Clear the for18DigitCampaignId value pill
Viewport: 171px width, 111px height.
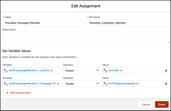[137, 84]
